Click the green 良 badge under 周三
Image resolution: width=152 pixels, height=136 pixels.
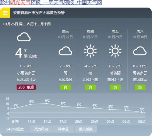pyautogui.click(x=65, y=87)
